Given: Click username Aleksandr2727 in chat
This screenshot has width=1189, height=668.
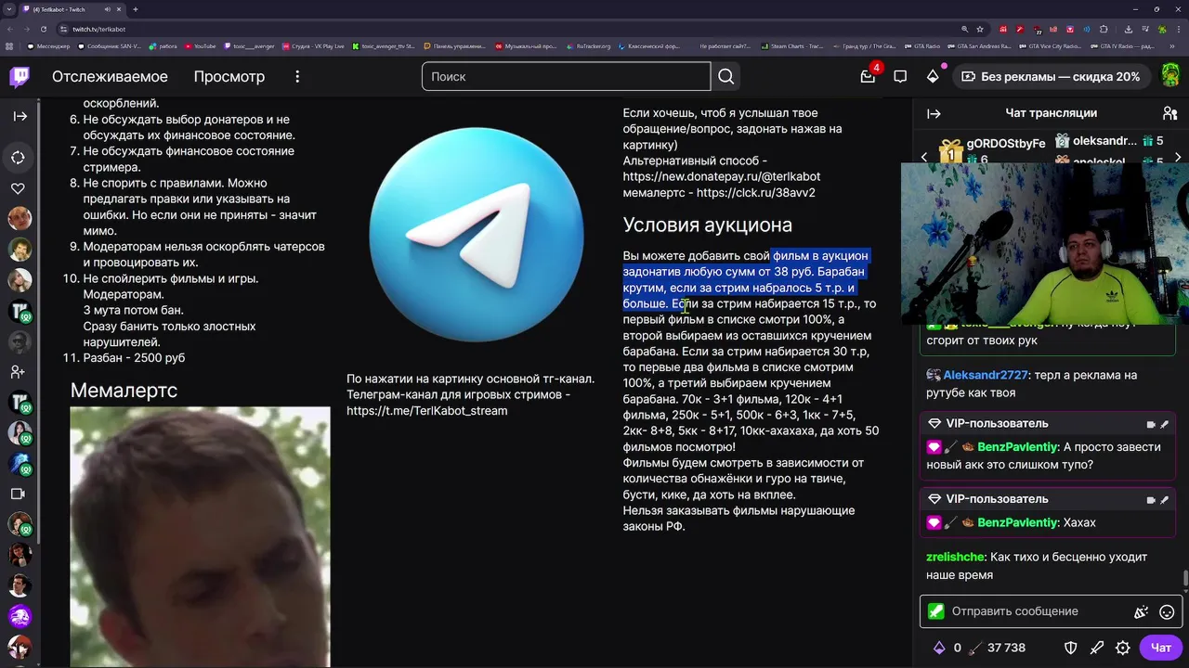Looking at the screenshot, I should click(x=986, y=376).
